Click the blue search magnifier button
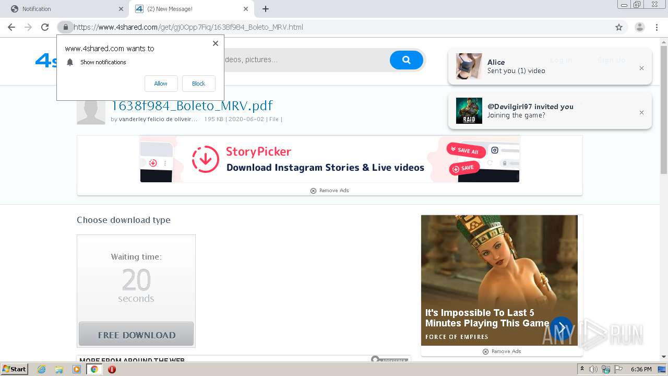 tap(406, 60)
